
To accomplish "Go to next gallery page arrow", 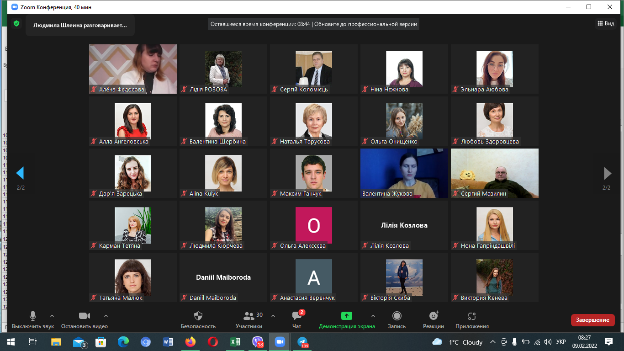I will 607,173.
